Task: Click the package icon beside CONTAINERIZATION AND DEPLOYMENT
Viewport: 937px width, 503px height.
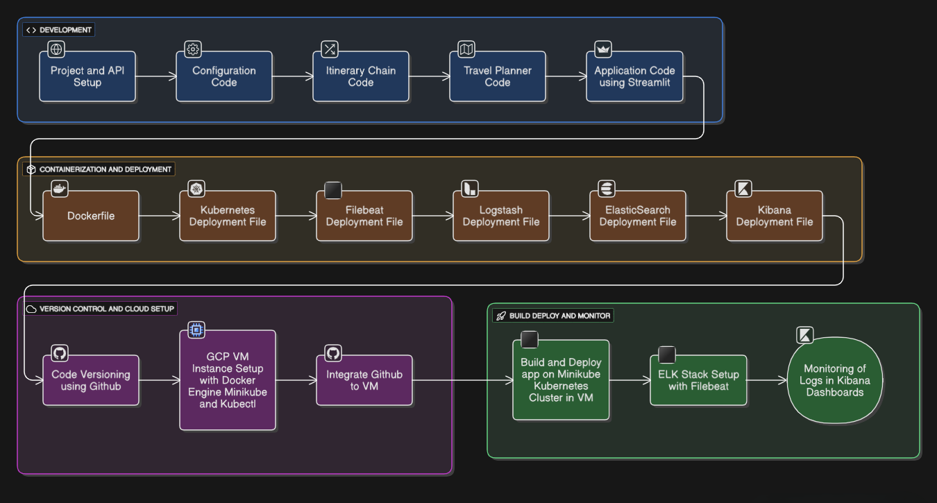Action: tap(31, 169)
